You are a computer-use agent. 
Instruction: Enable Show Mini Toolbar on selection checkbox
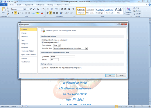coord(43,40)
